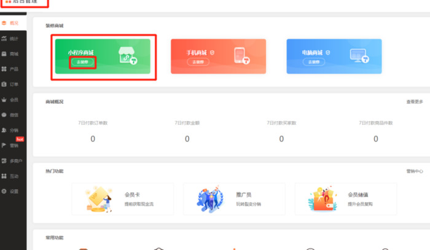
Task: Select the 推广员 feature title
Action: click(x=243, y=195)
